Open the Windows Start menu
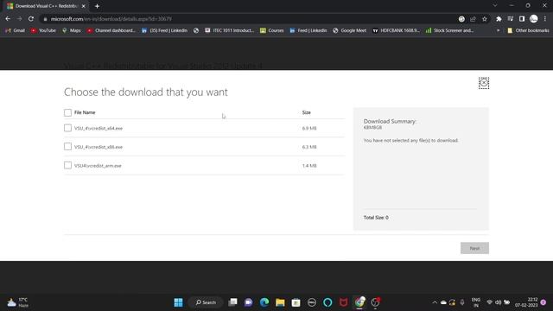This screenshot has width=553, height=311. 179,302
